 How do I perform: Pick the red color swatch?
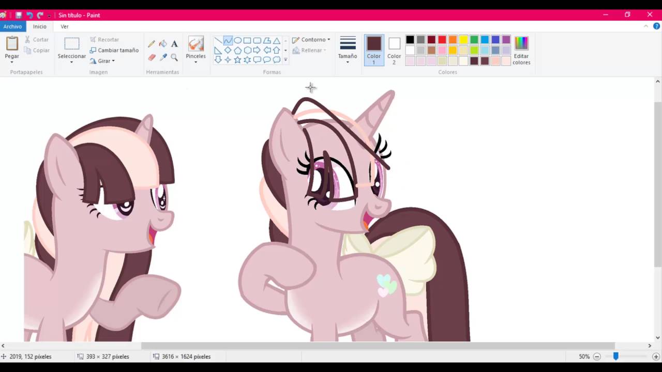[442, 39]
